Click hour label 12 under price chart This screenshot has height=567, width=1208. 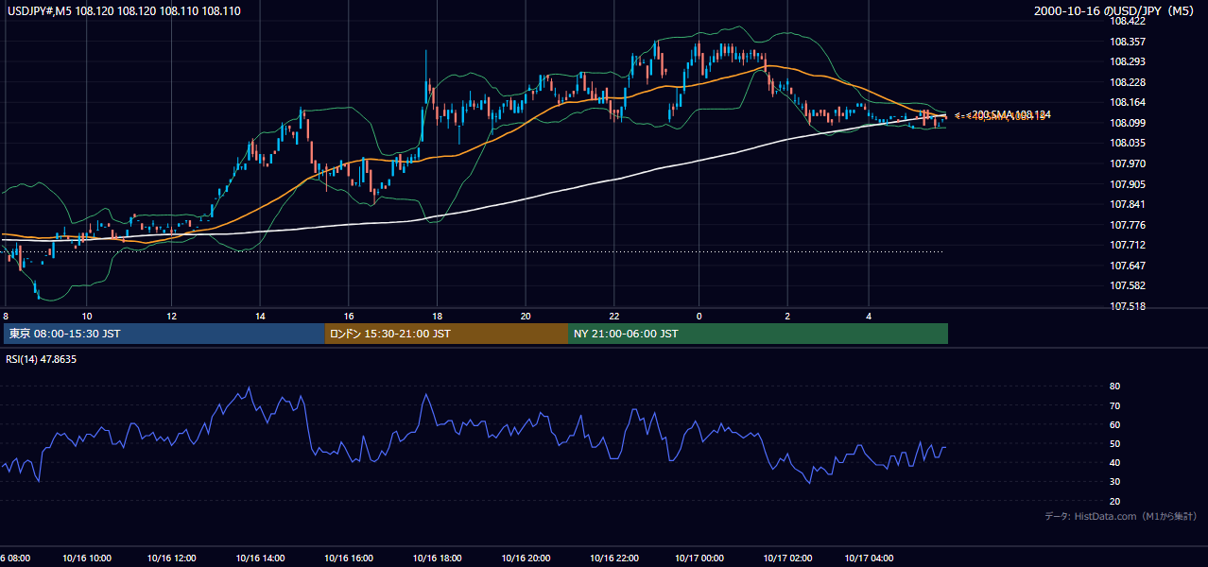click(x=172, y=316)
